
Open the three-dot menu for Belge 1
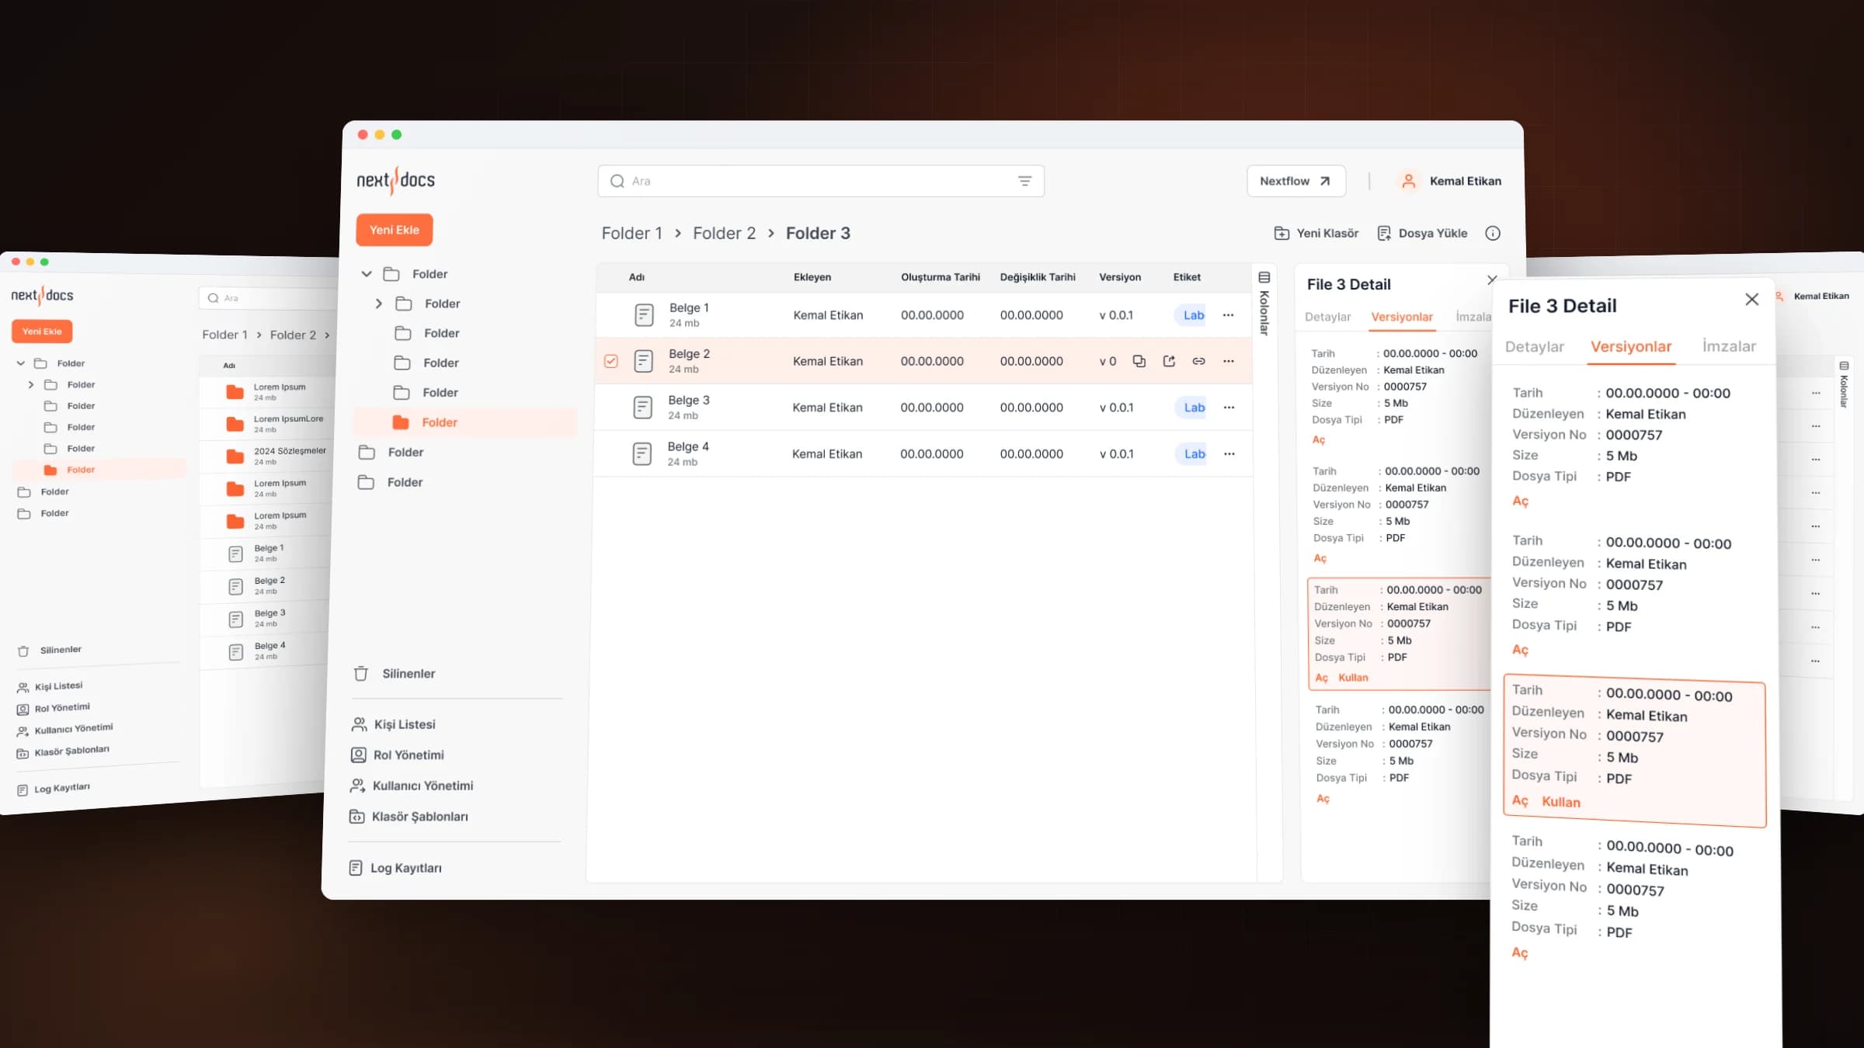click(x=1228, y=315)
